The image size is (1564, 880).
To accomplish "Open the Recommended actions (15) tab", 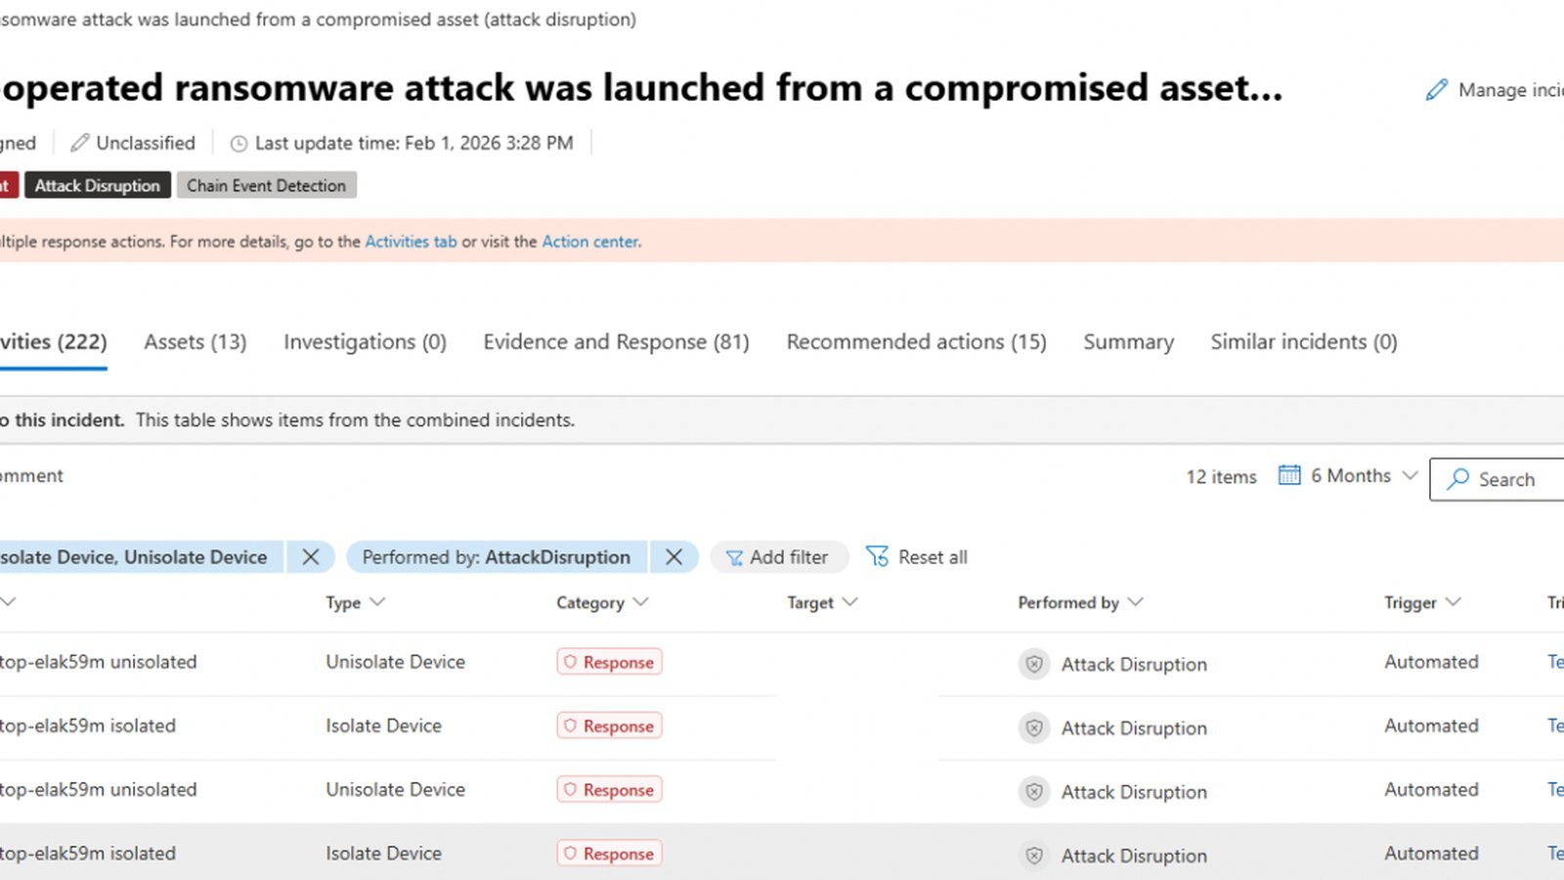I will pos(917,342).
